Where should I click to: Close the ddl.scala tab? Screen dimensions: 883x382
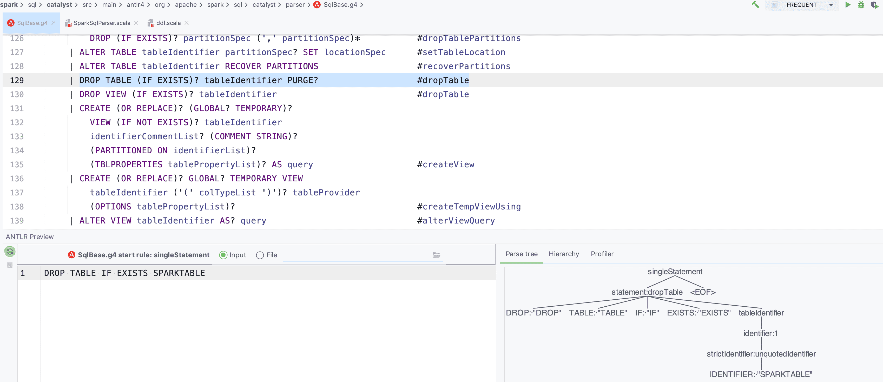pos(187,23)
